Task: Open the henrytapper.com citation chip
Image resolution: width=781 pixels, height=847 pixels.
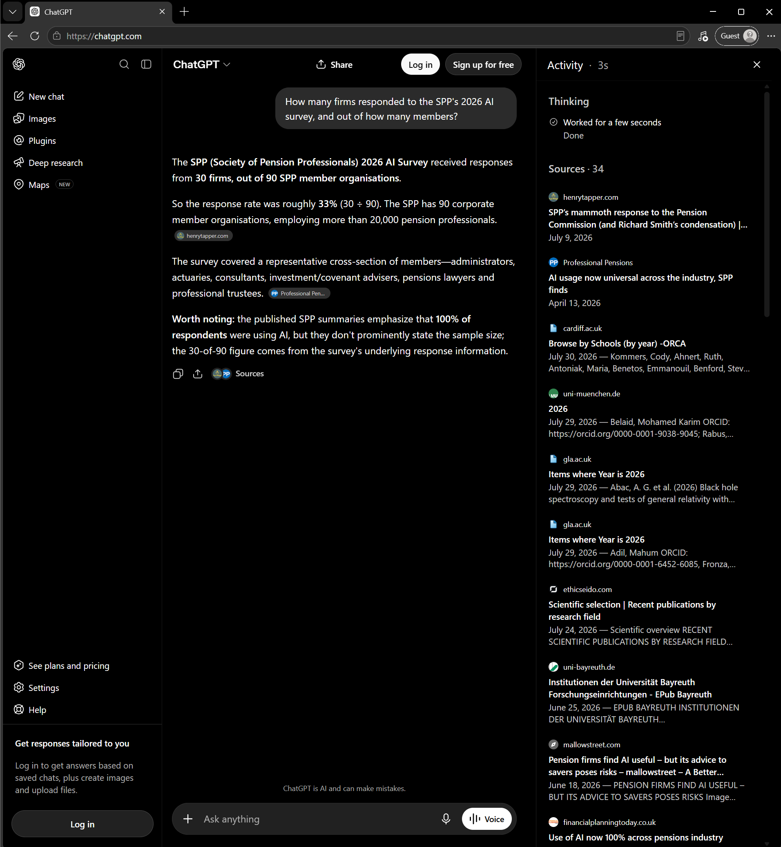Action: click(x=203, y=235)
